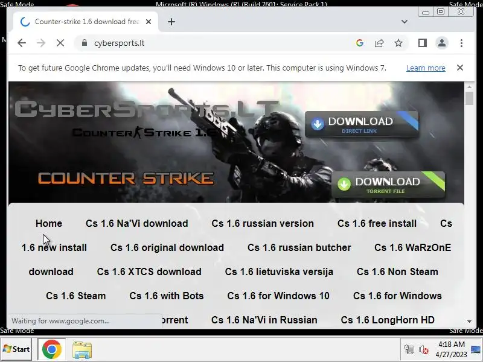Screen dimensions: 483x362
Task: Open the Windows Start menu
Action: coord(16,349)
